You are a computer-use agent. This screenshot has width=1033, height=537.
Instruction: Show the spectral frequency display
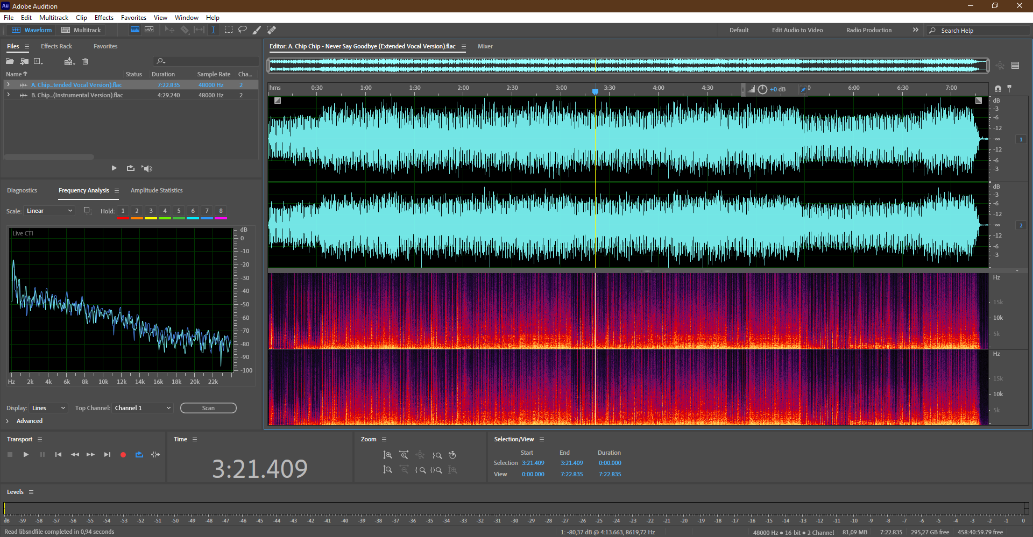coord(135,30)
